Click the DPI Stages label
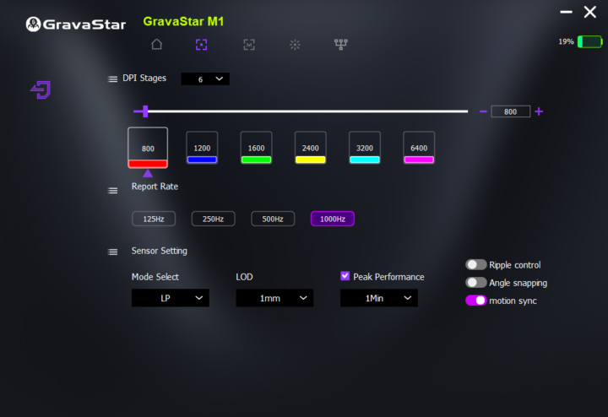 [144, 79]
